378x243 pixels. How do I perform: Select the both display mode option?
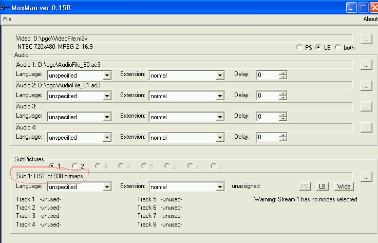click(x=338, y=47)
